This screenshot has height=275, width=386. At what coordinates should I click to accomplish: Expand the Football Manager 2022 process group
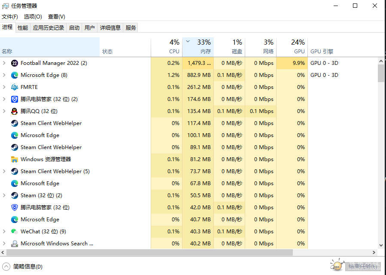[x=4, y=63]
